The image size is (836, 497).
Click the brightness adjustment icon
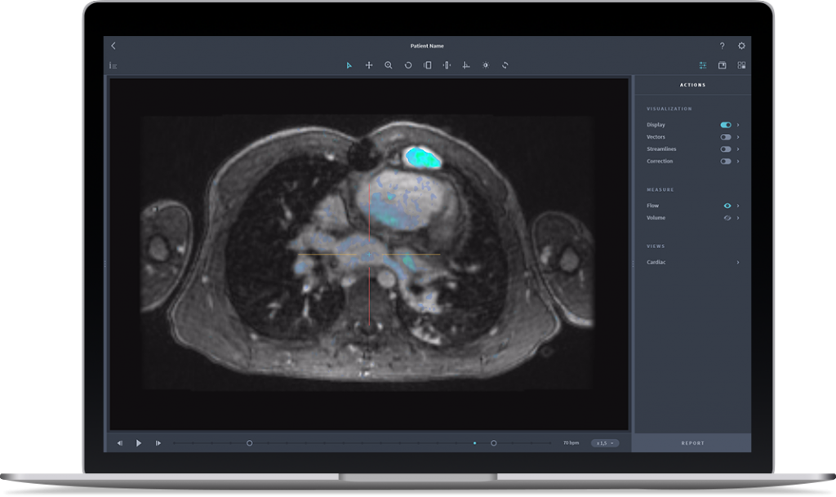click(486, 64)
